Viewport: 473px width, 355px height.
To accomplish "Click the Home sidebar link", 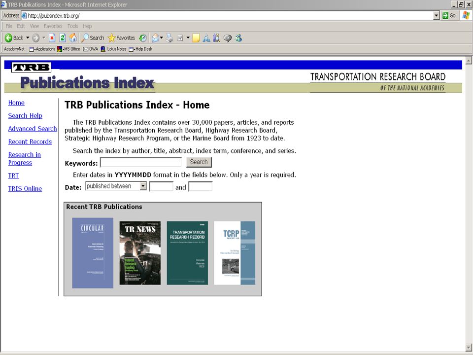I will [16, 103].
